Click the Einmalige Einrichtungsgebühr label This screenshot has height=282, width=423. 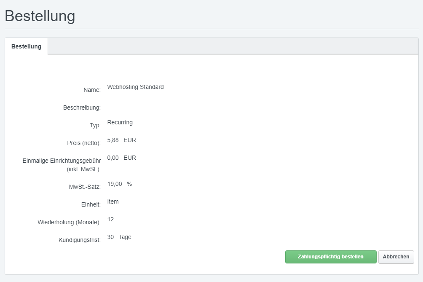pyautogui.click(x=62, y=165)
